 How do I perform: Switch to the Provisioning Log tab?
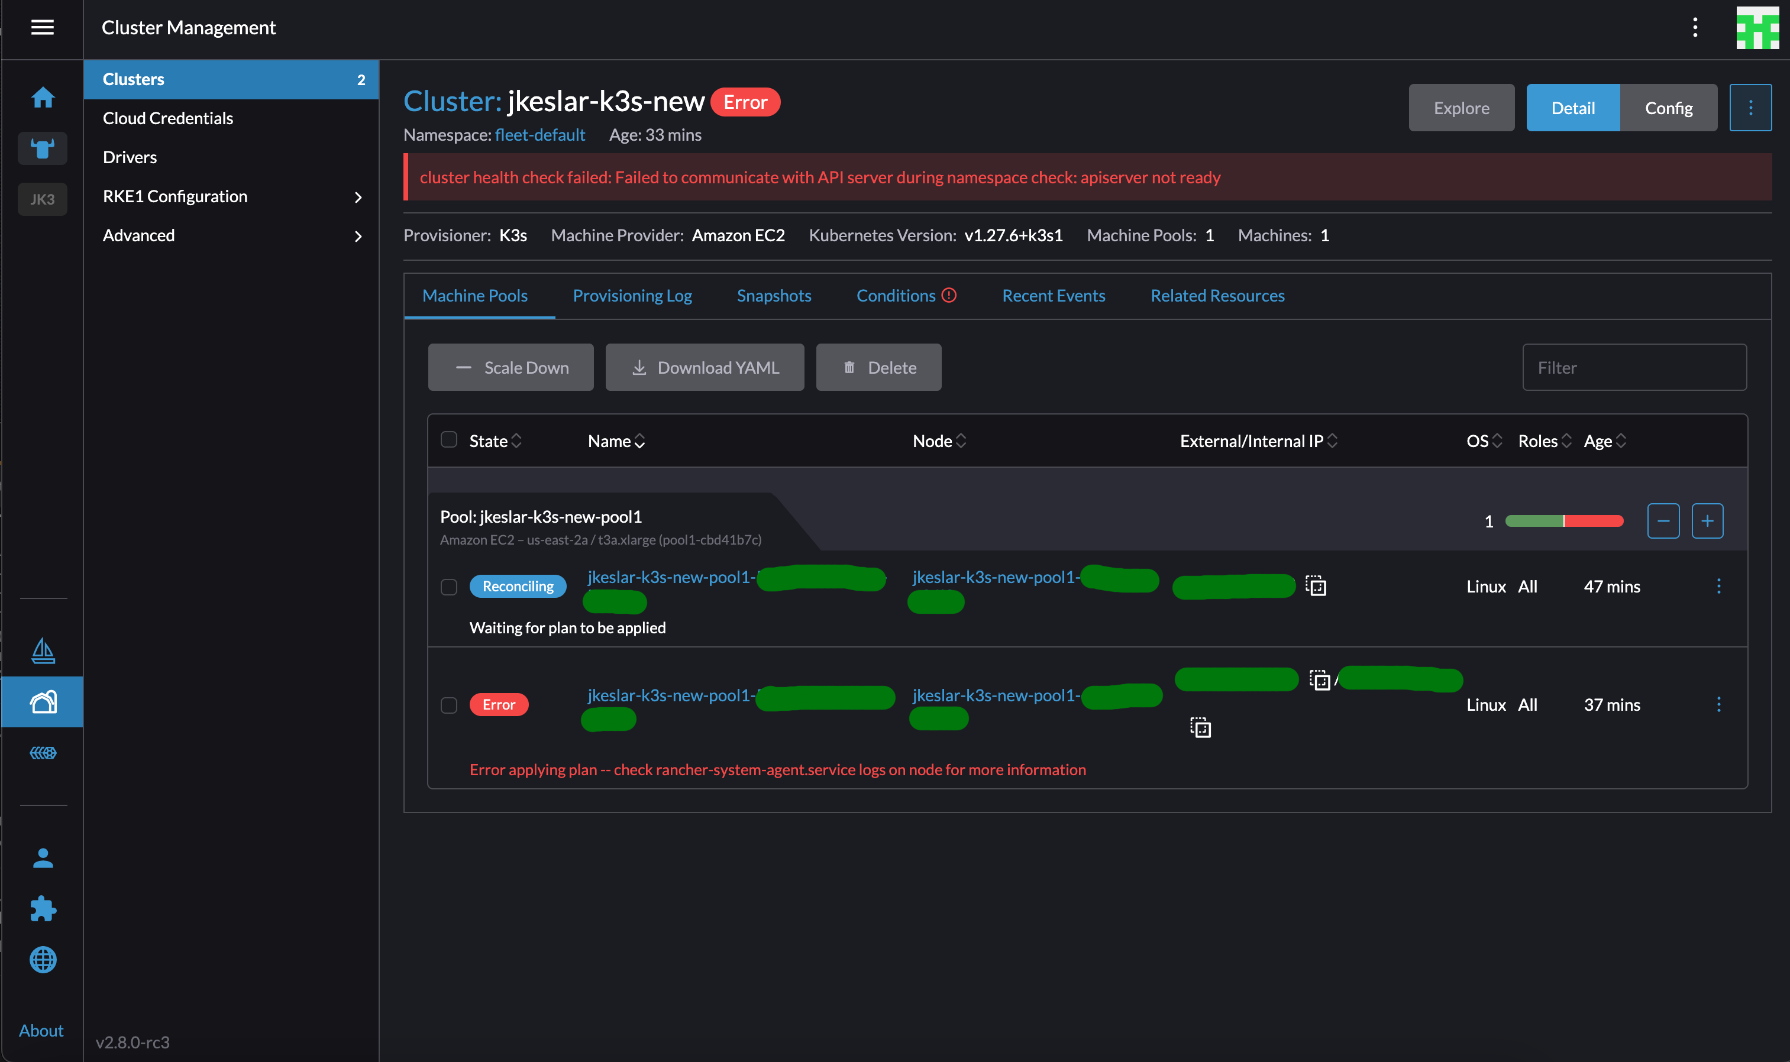[632, 295]
